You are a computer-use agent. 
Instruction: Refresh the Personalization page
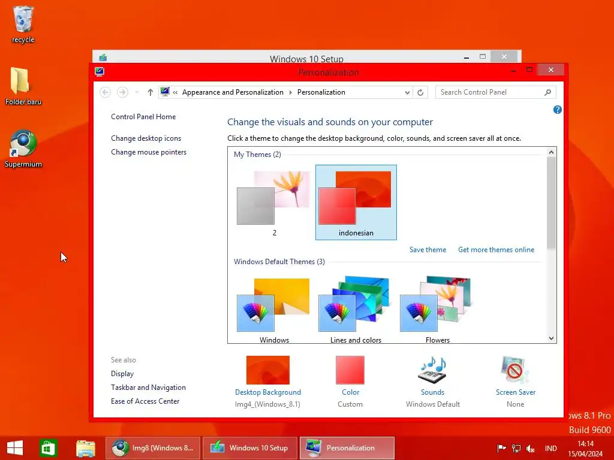[x=420, y=92]
